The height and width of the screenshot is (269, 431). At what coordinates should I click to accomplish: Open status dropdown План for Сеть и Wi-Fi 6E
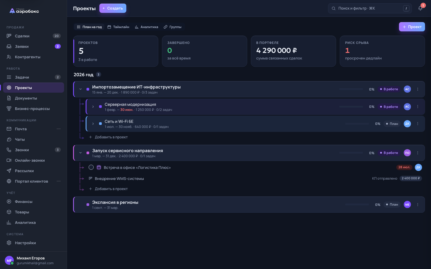(x=392, y=124)
